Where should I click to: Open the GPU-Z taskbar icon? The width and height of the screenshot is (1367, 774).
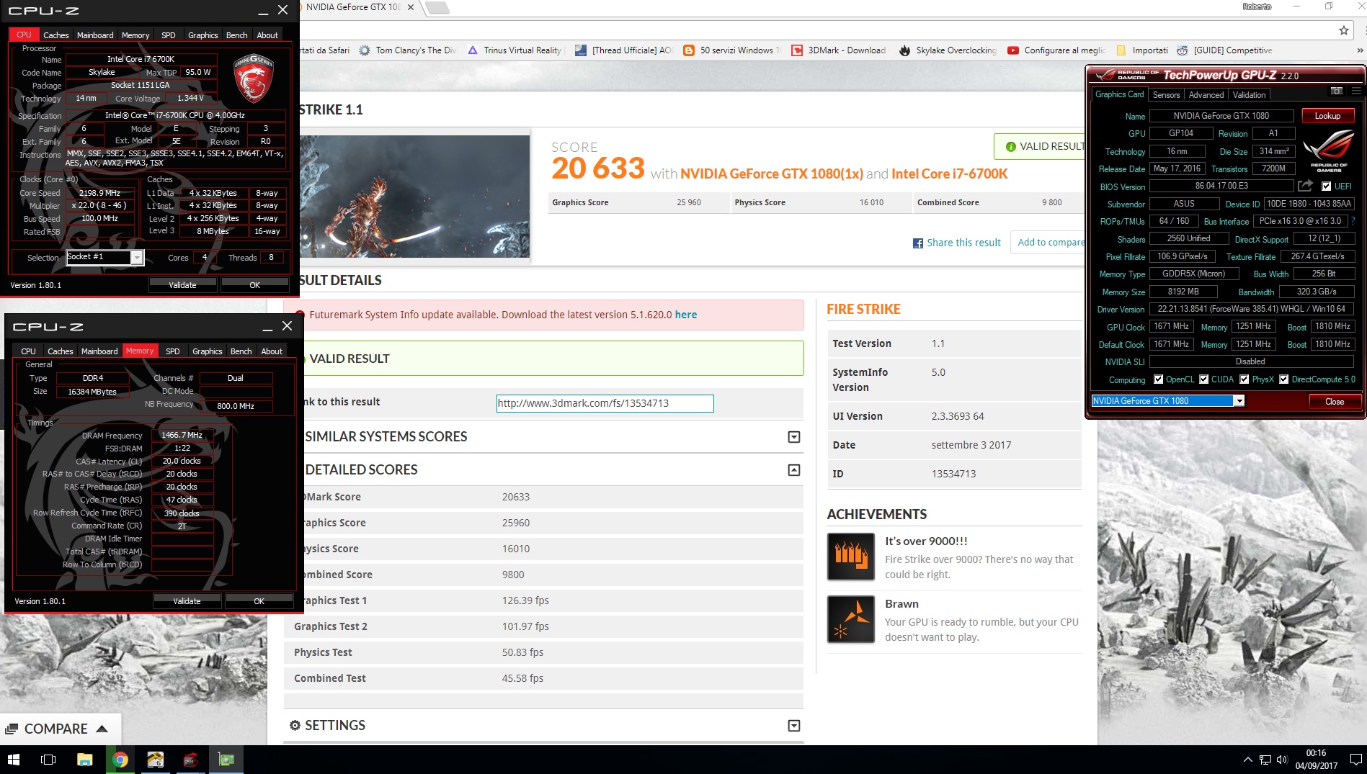coord(226,760)
